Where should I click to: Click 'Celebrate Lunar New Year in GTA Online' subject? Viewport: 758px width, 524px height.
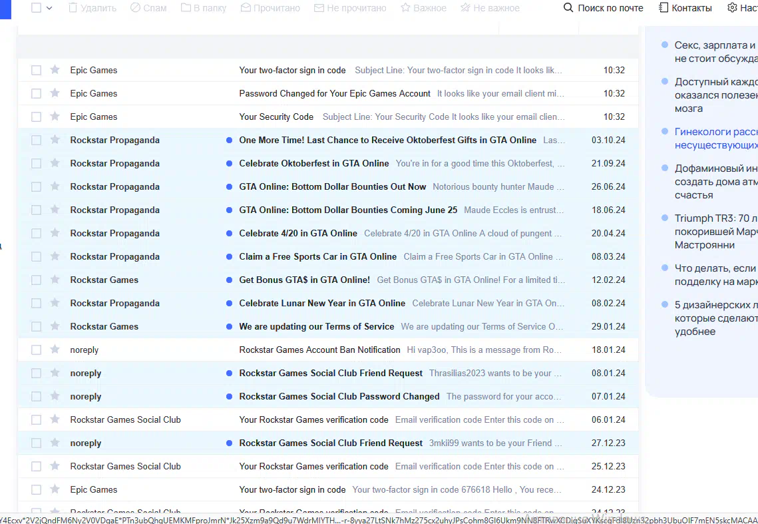point(322,304)
